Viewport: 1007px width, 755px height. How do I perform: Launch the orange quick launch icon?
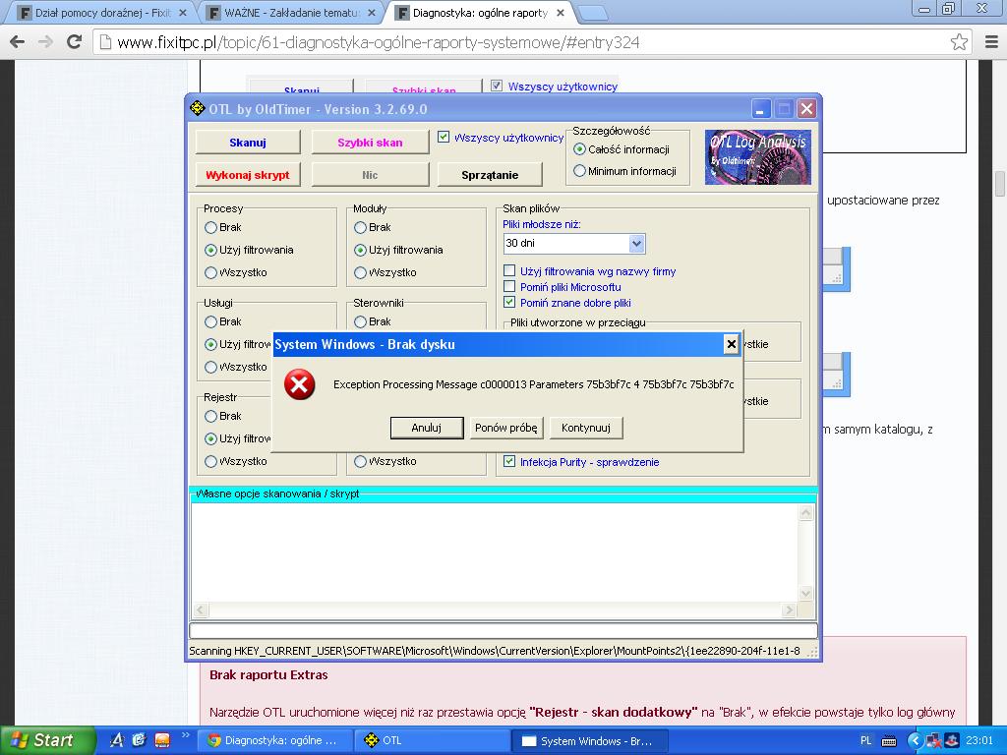point(162,740)
